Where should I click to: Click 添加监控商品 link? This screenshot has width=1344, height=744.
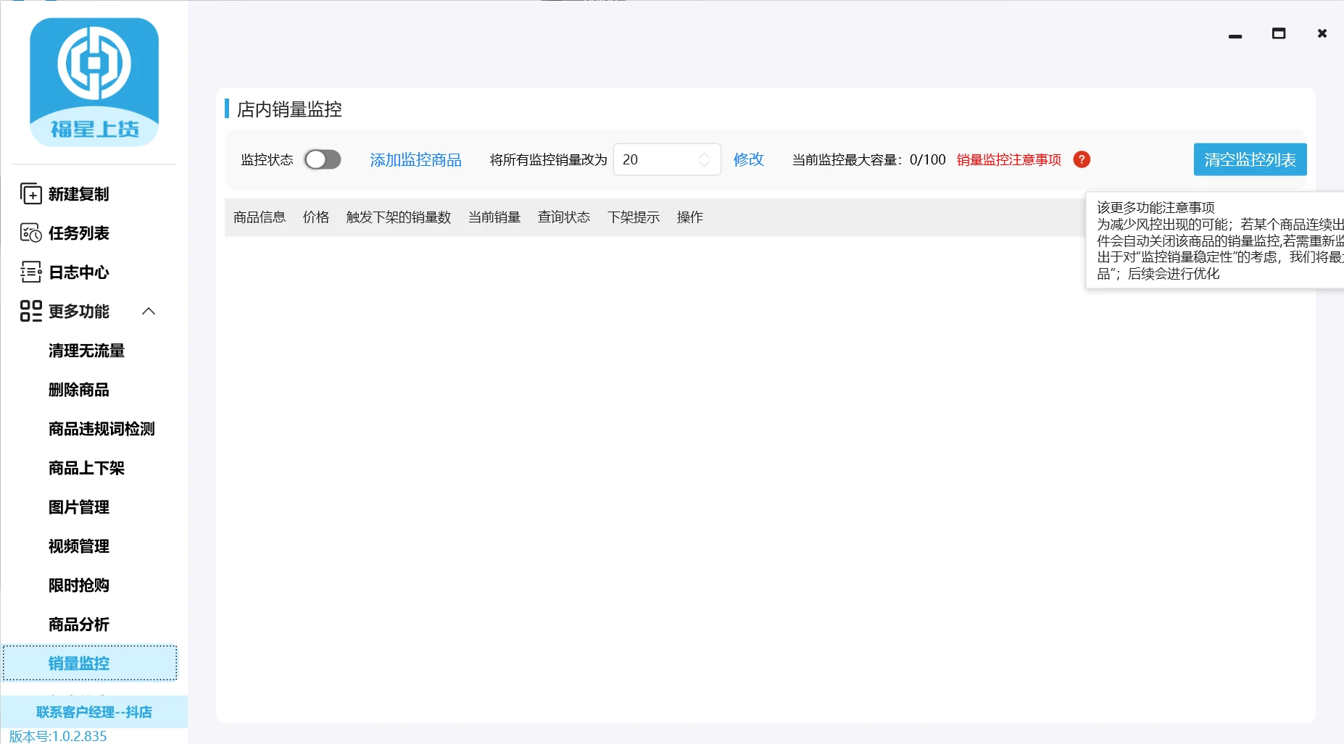coord(415,159)
